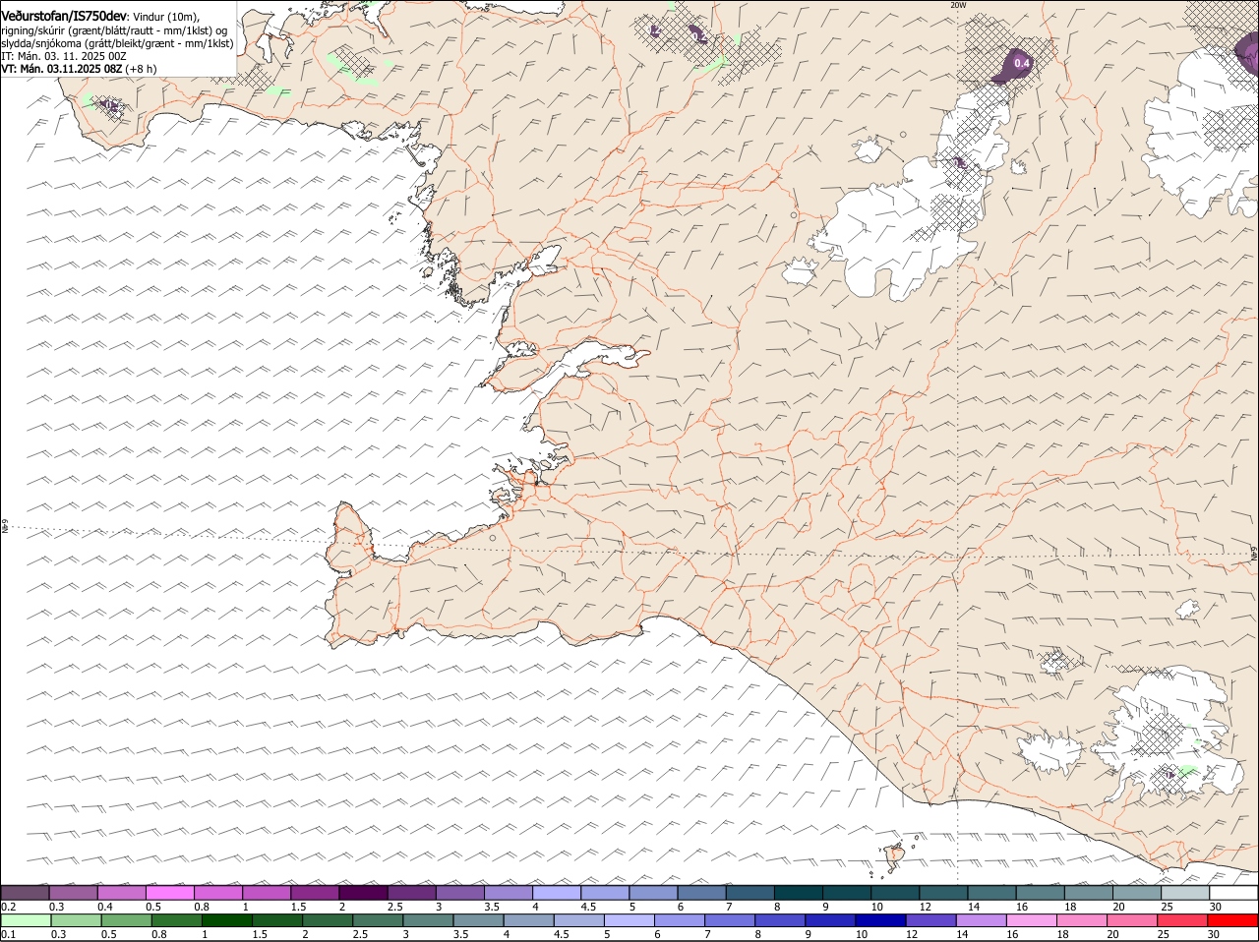Pick the dark mauve 0.2 swatch in upper legend row

point(25,892)
